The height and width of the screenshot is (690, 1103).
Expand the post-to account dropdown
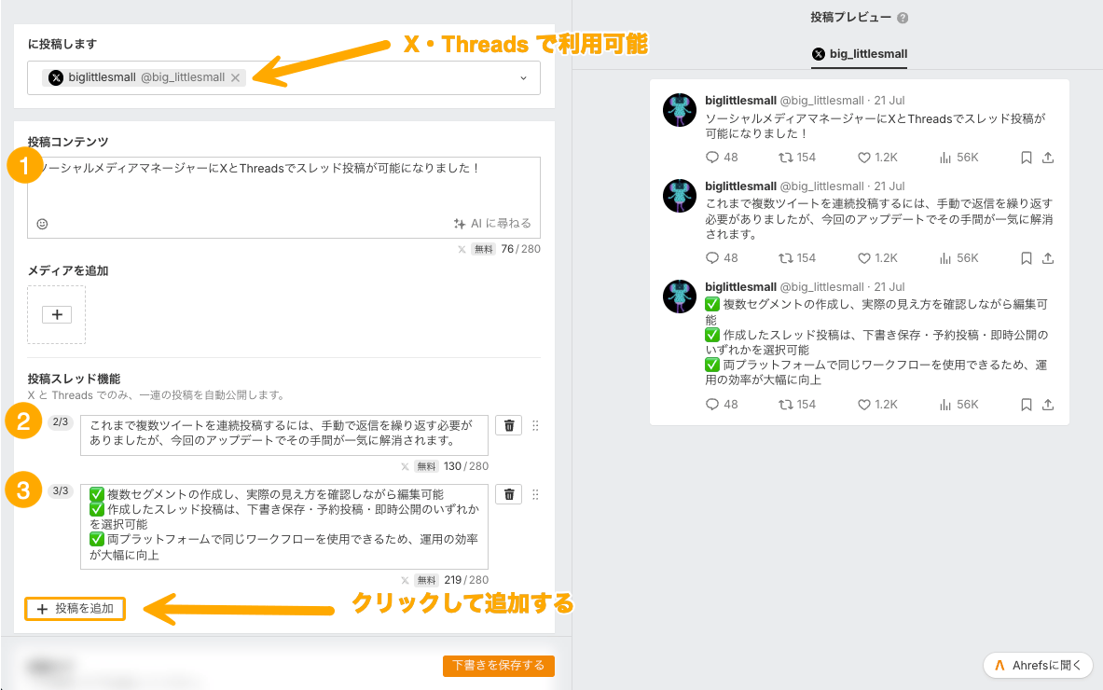(523, 78)
